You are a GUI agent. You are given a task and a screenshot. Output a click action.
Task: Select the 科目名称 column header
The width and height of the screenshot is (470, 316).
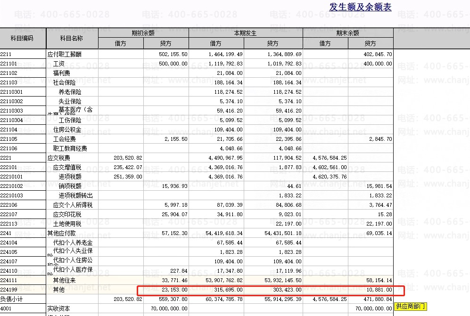(71, 38)
